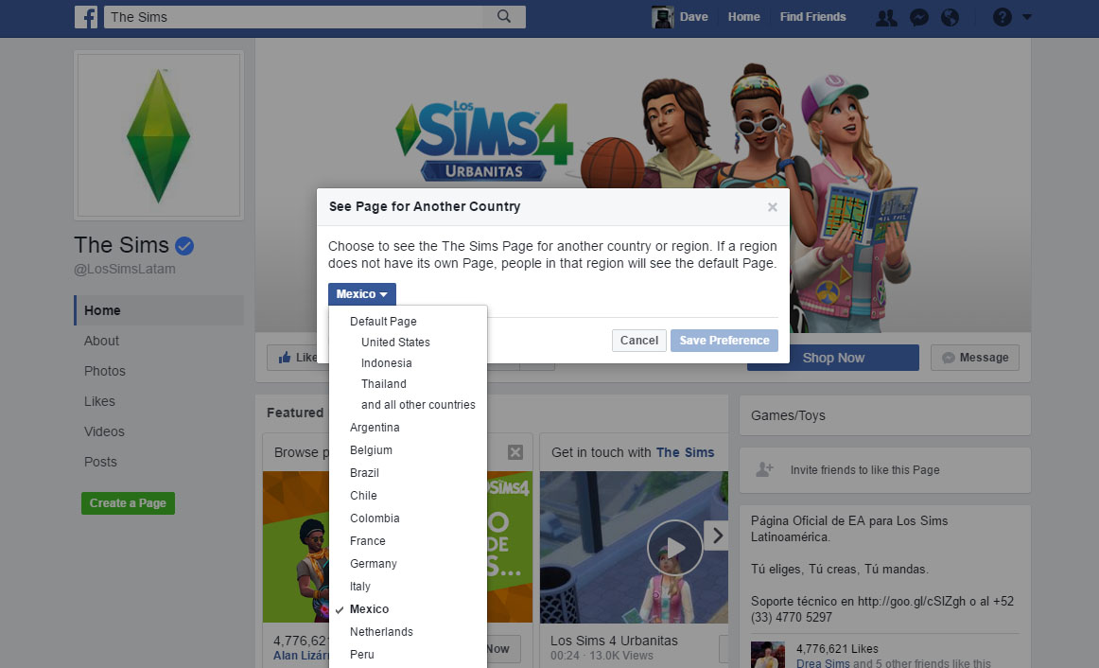Click the friend thumbnail beside Likes count
The width and height of the screenshot is (1099, 668).
(768, 655)
